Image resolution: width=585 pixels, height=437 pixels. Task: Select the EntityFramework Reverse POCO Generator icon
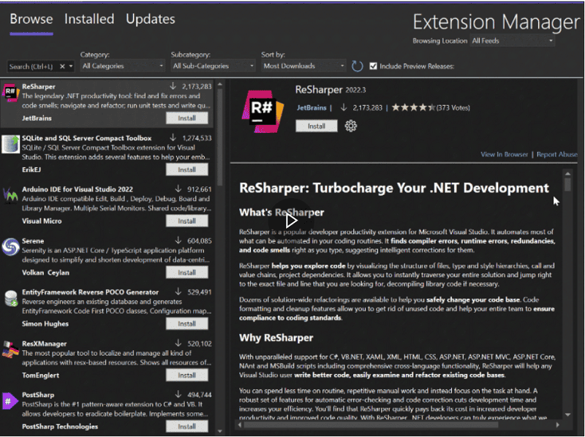click(11, 298)
